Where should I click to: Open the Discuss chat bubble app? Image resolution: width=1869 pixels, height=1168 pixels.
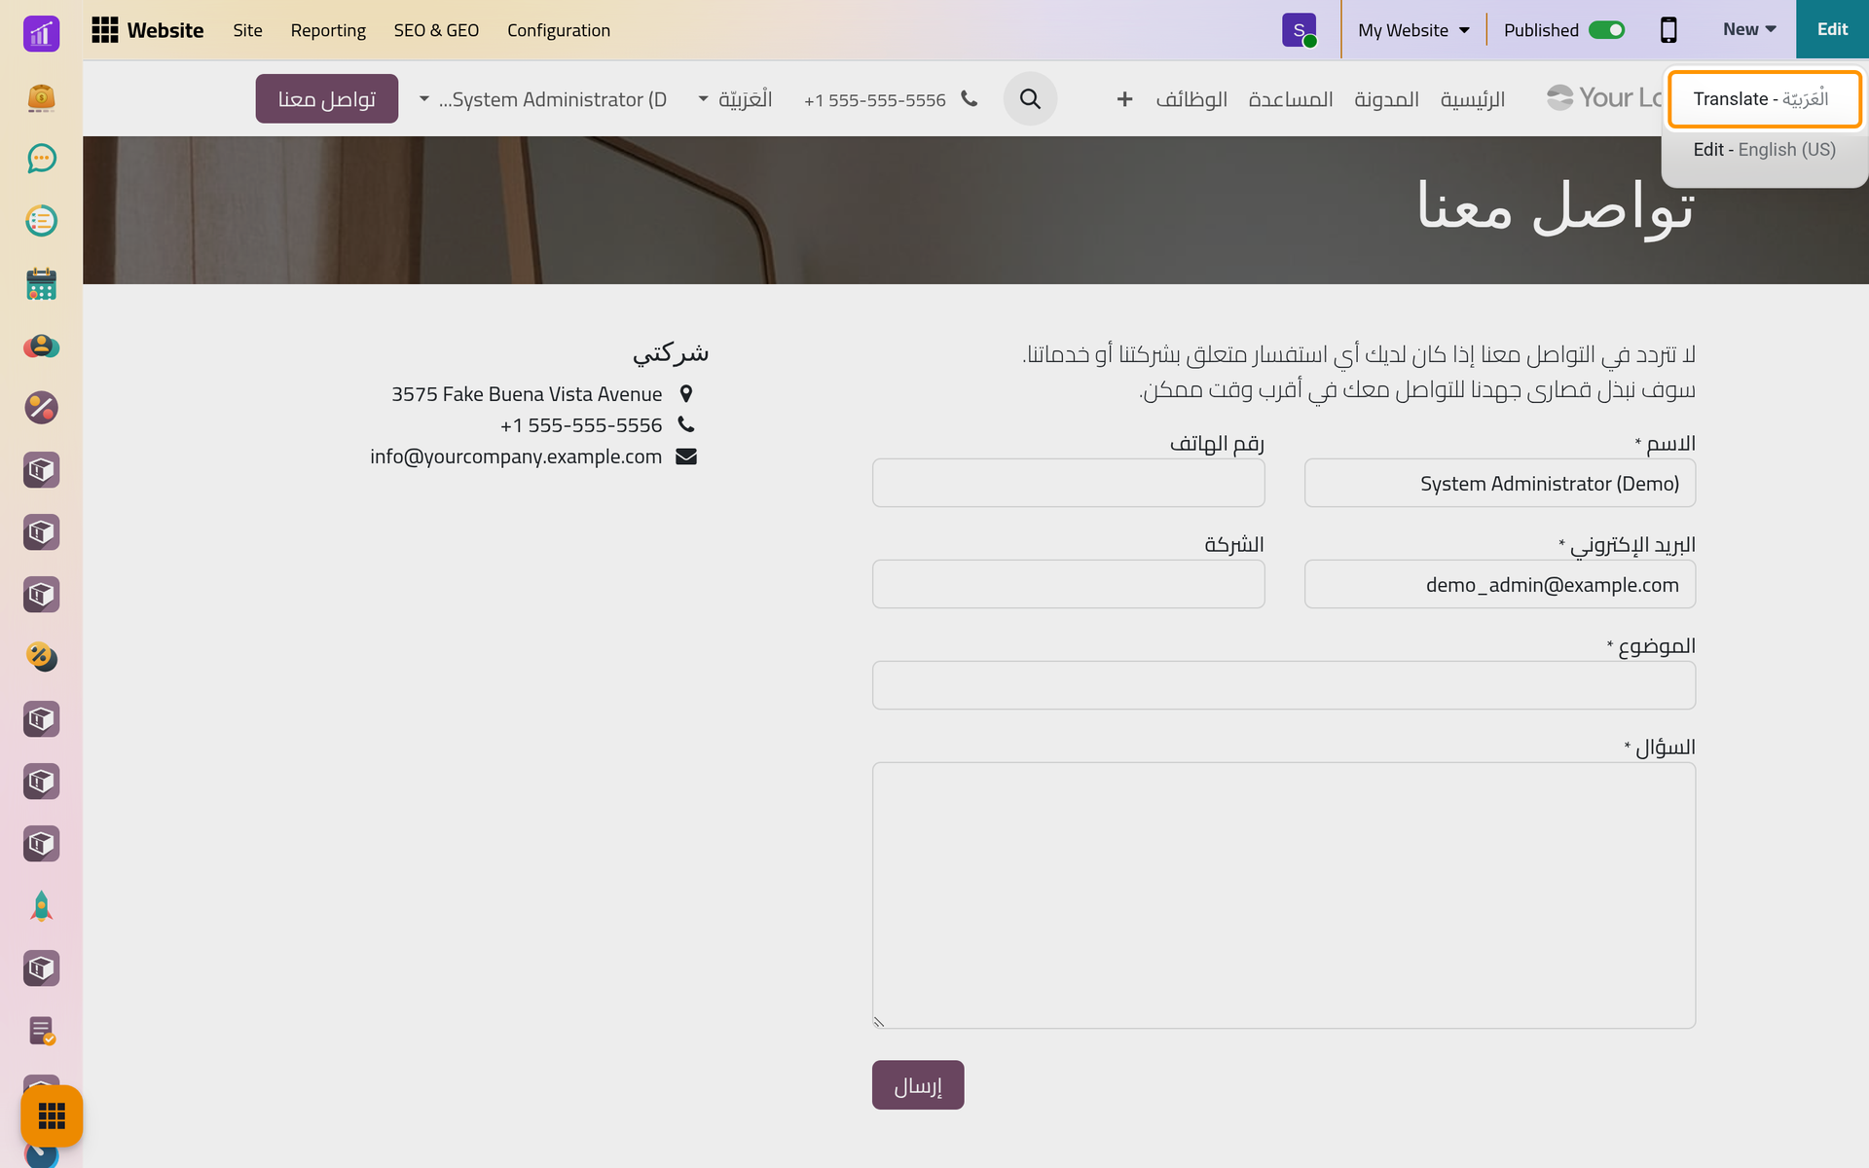(41, 159)
